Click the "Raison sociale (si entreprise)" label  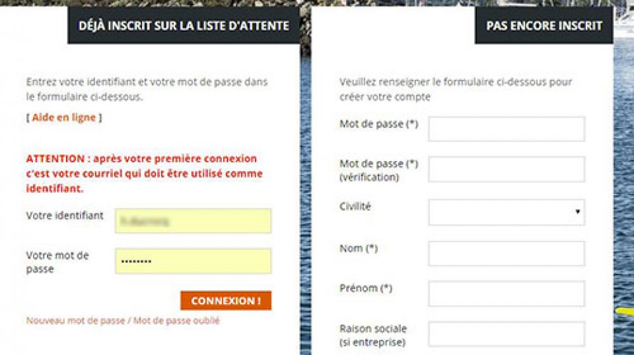click(x=372, y=335)
